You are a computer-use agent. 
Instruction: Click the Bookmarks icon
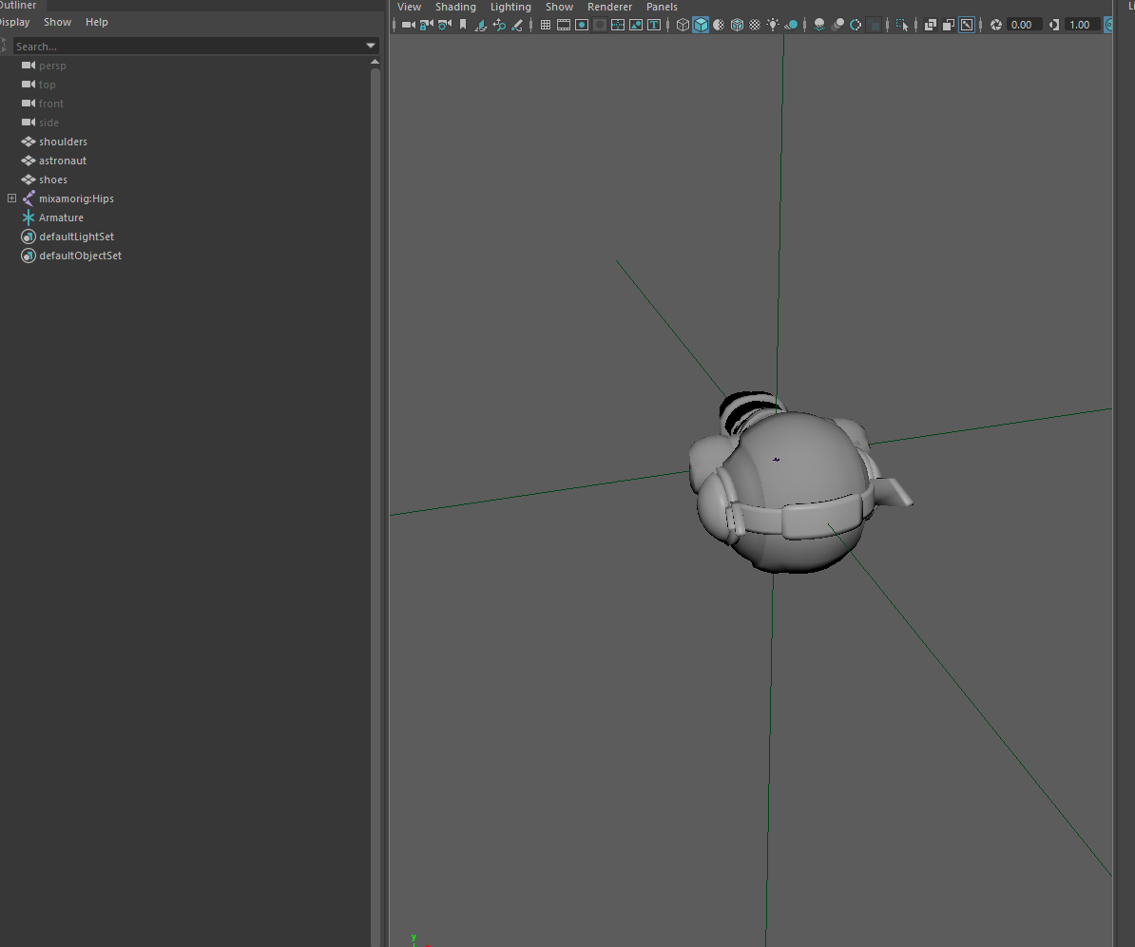click(463, 25)
